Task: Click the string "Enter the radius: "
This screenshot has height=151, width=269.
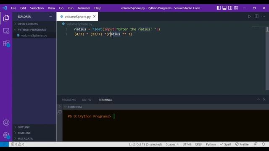Action: [x=136, y=29]
